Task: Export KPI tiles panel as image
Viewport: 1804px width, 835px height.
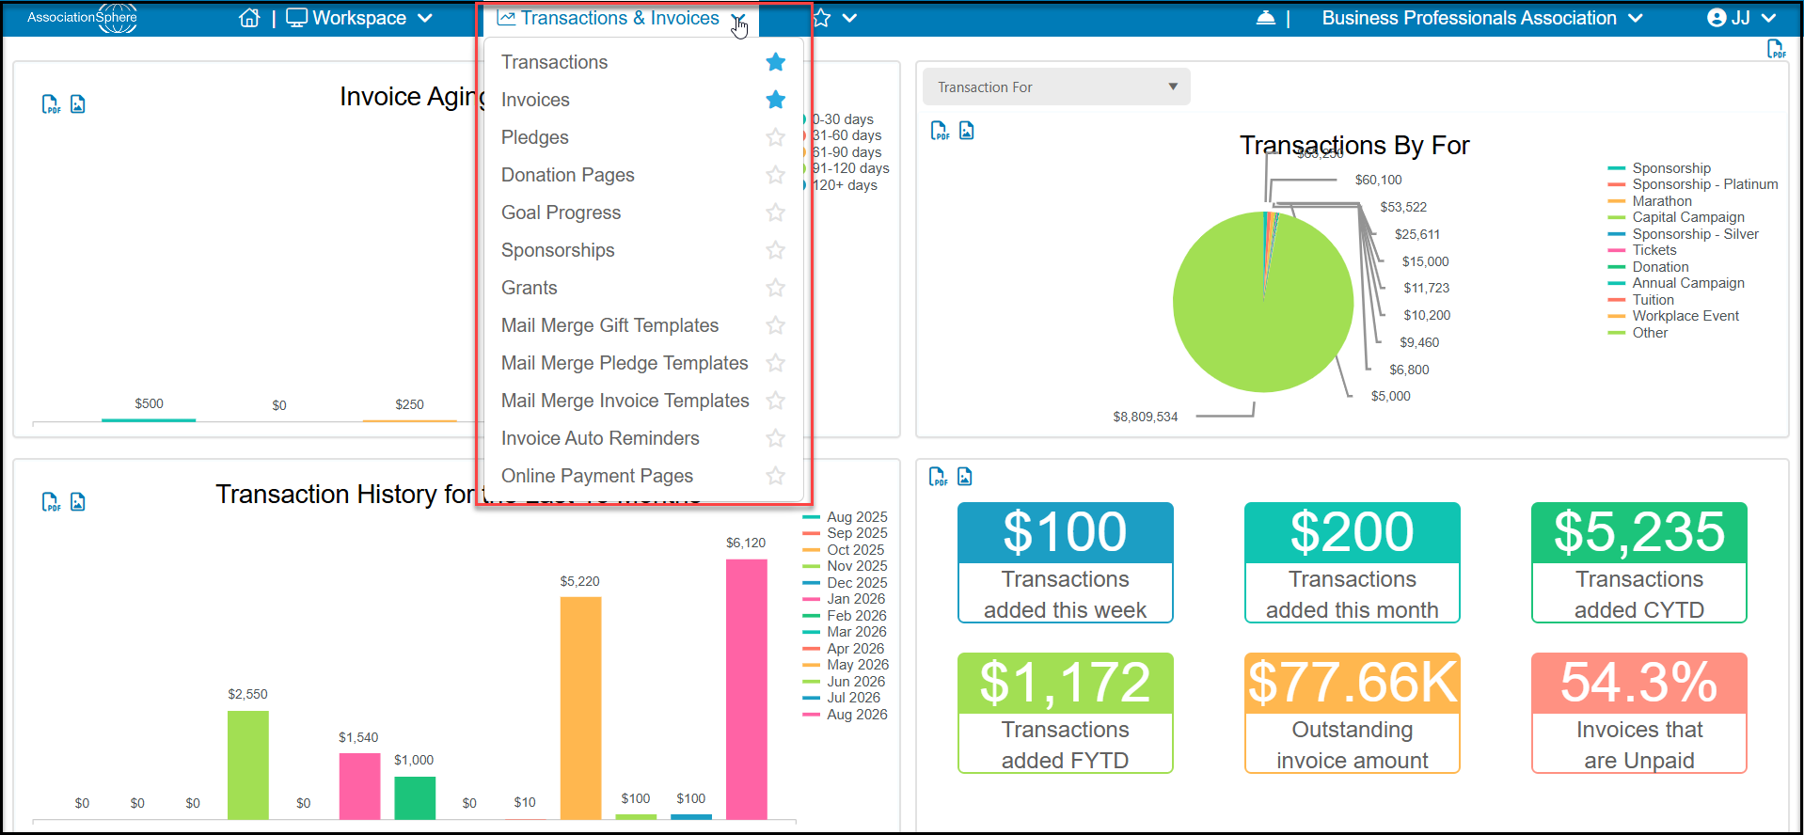Action: [965, 477]
